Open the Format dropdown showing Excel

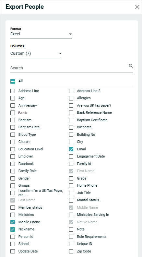click(41, 34)
